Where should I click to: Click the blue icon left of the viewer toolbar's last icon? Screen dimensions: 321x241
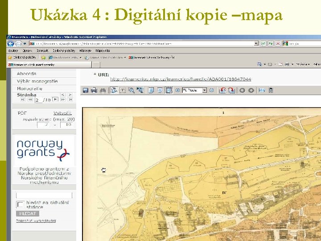pyautogui.click(x=262, y=90)
